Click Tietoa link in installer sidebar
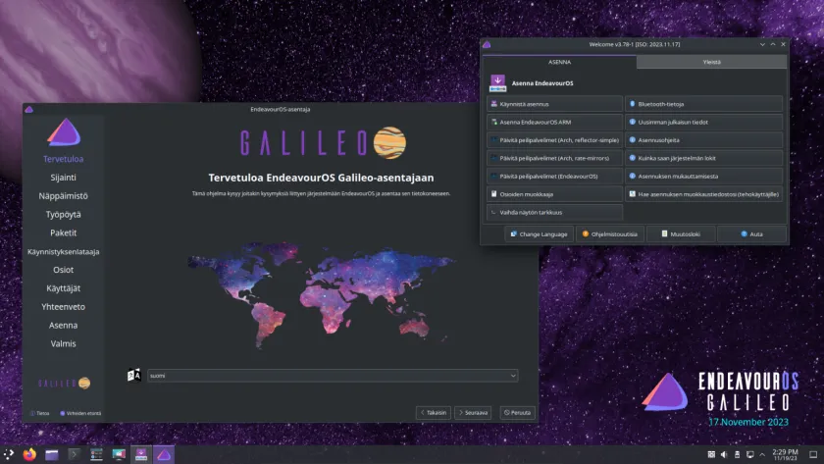This screenshot has width=824, height=464. pos(39,414)
